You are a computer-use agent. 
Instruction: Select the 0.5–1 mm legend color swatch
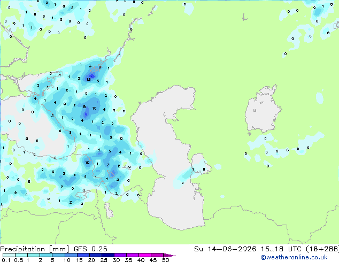(21, 255)
